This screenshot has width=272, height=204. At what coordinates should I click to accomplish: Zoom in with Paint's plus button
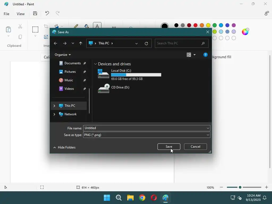[x=266, y=187]
